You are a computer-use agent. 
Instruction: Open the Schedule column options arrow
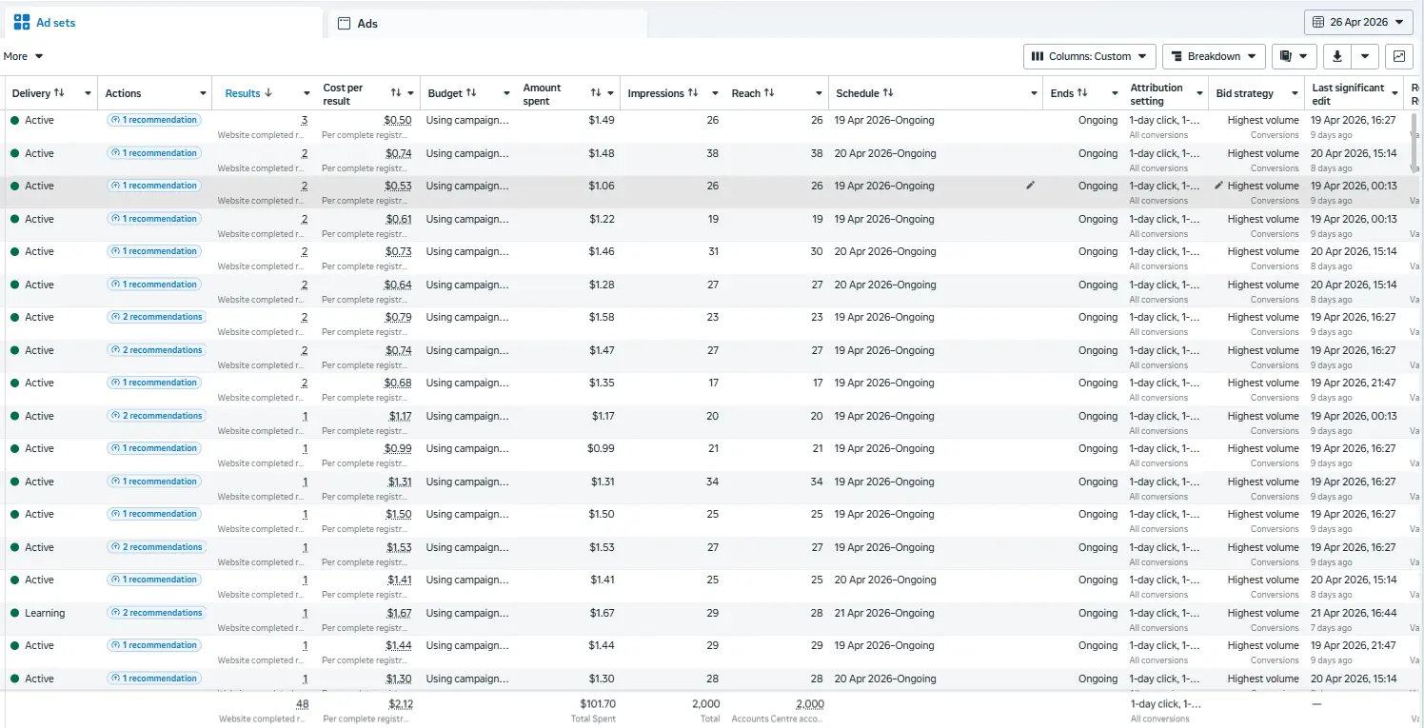tap(1035, 93)
